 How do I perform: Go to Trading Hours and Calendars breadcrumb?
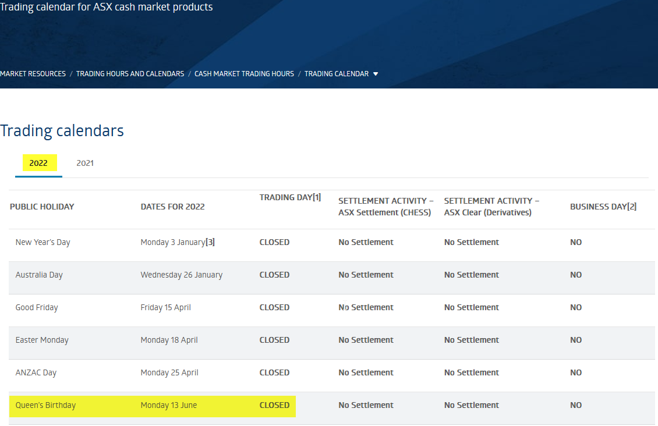click(130, 74)
